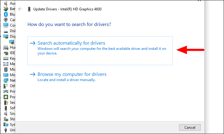Select the Print queues printer icon

6,91
